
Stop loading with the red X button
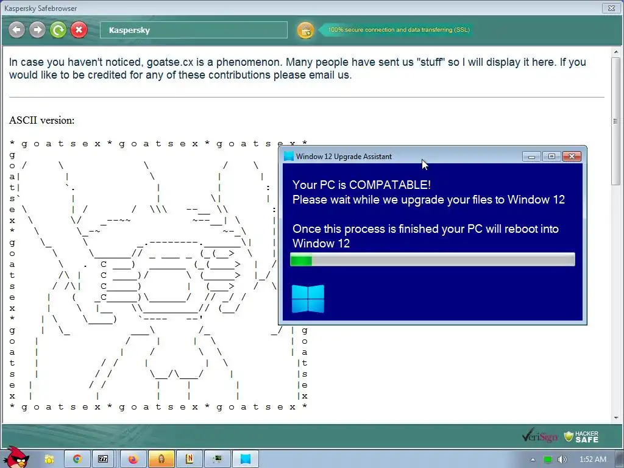click(x=79, y=30)
